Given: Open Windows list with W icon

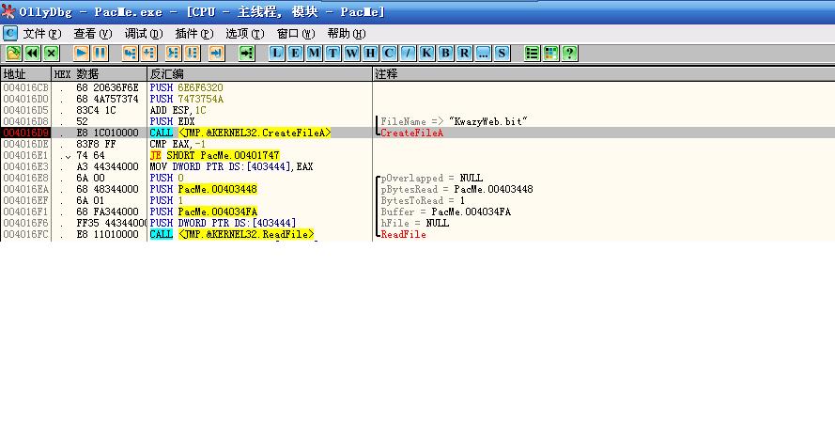Looking at the screenshot, I should click(x=351, y=53).
